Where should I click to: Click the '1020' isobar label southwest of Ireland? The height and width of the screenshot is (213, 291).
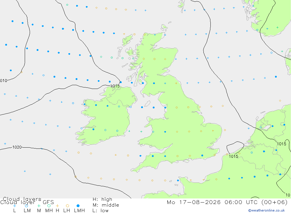(x=17, y=147)
